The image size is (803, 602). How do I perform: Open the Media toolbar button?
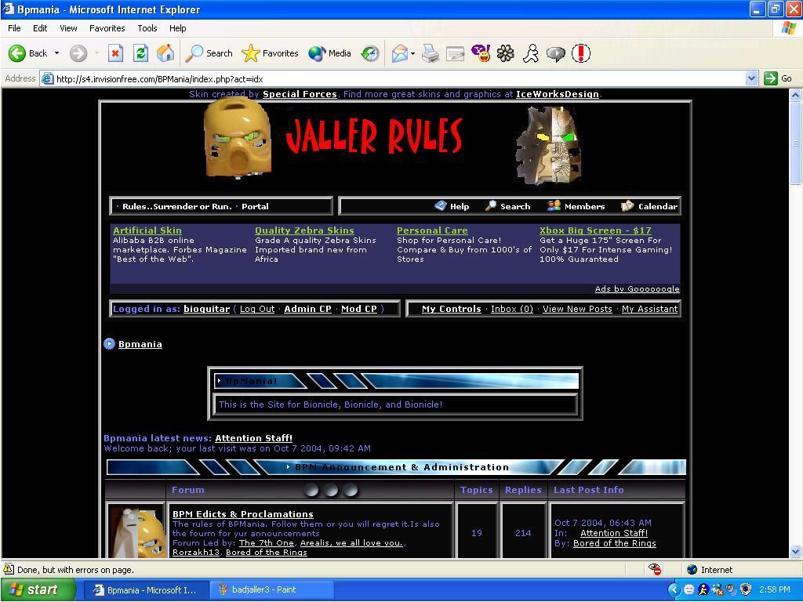tap(329, 53)
